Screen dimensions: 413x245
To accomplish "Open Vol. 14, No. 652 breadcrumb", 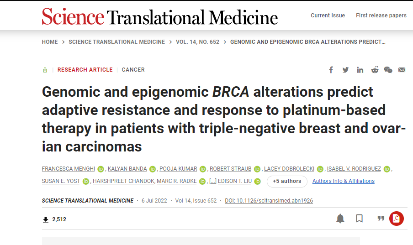I will (197, 42).
